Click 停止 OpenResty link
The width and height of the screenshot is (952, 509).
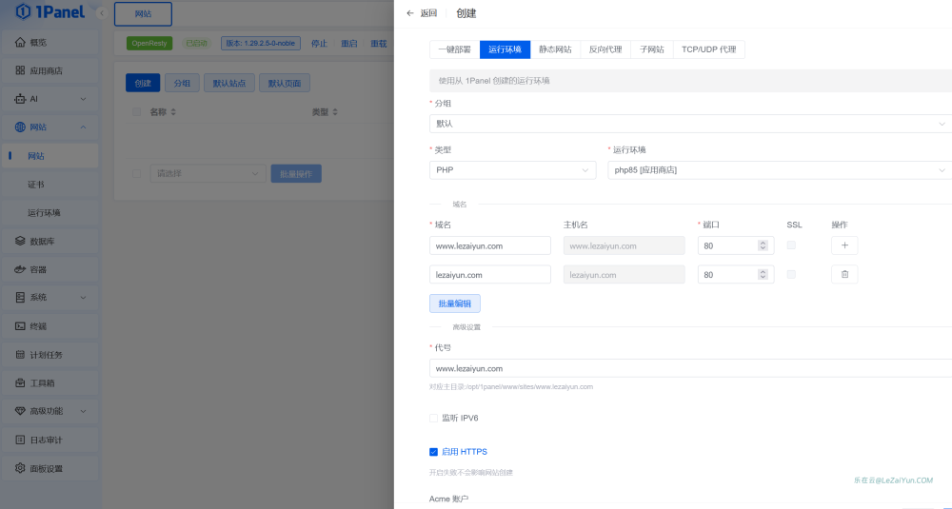click(319, 44)
